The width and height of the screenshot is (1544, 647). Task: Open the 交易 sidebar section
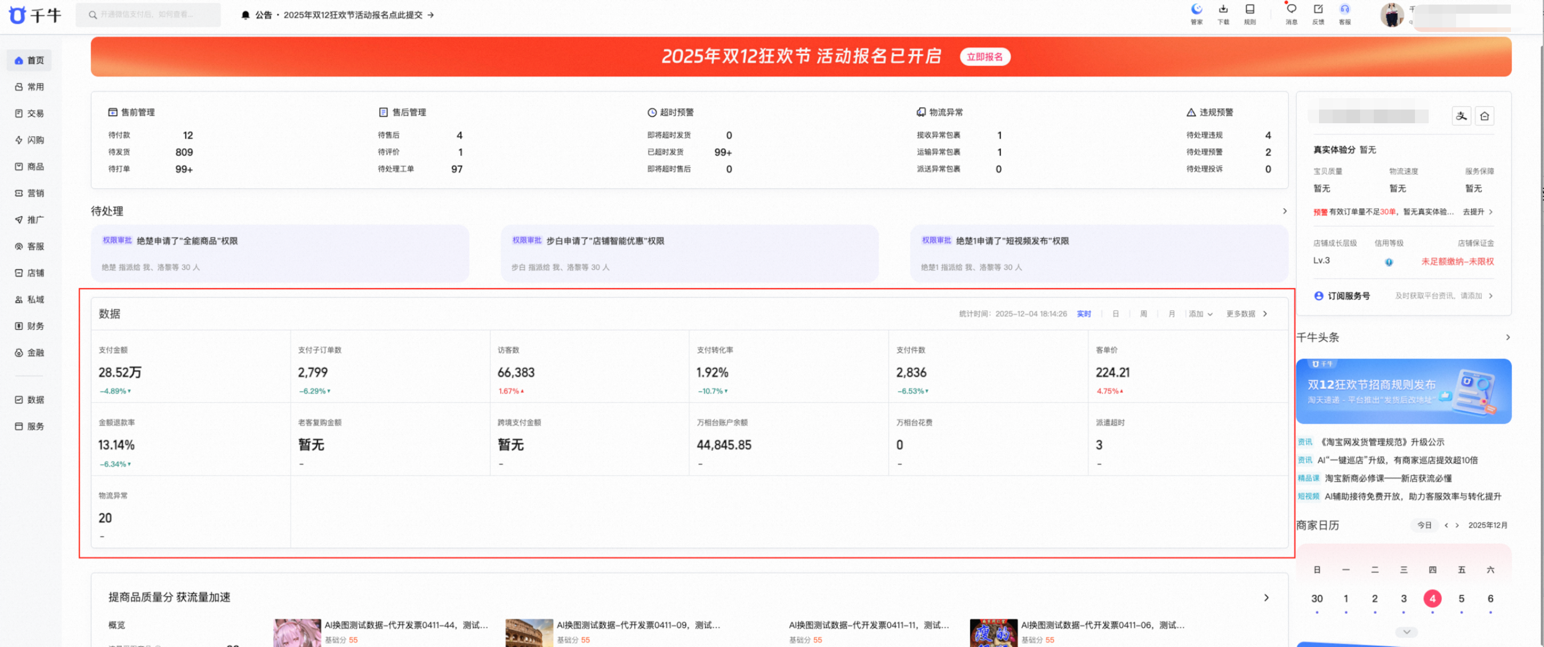(x=29, y=113)
